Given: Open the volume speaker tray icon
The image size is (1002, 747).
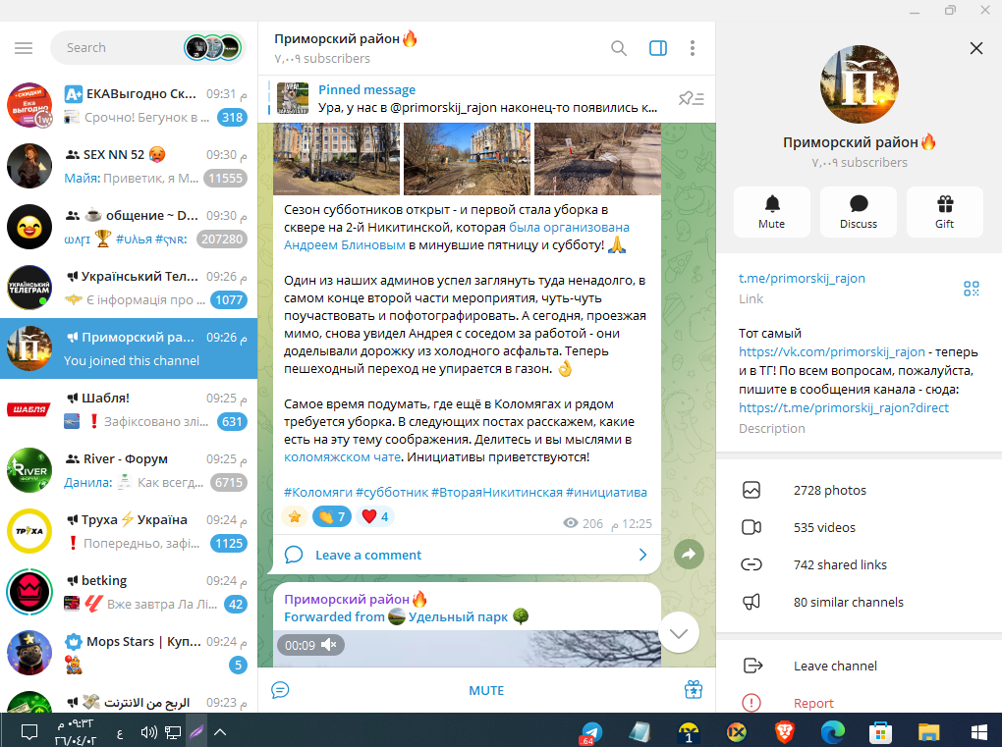Looking at the screenshot, I should click(x=148, y=732).
